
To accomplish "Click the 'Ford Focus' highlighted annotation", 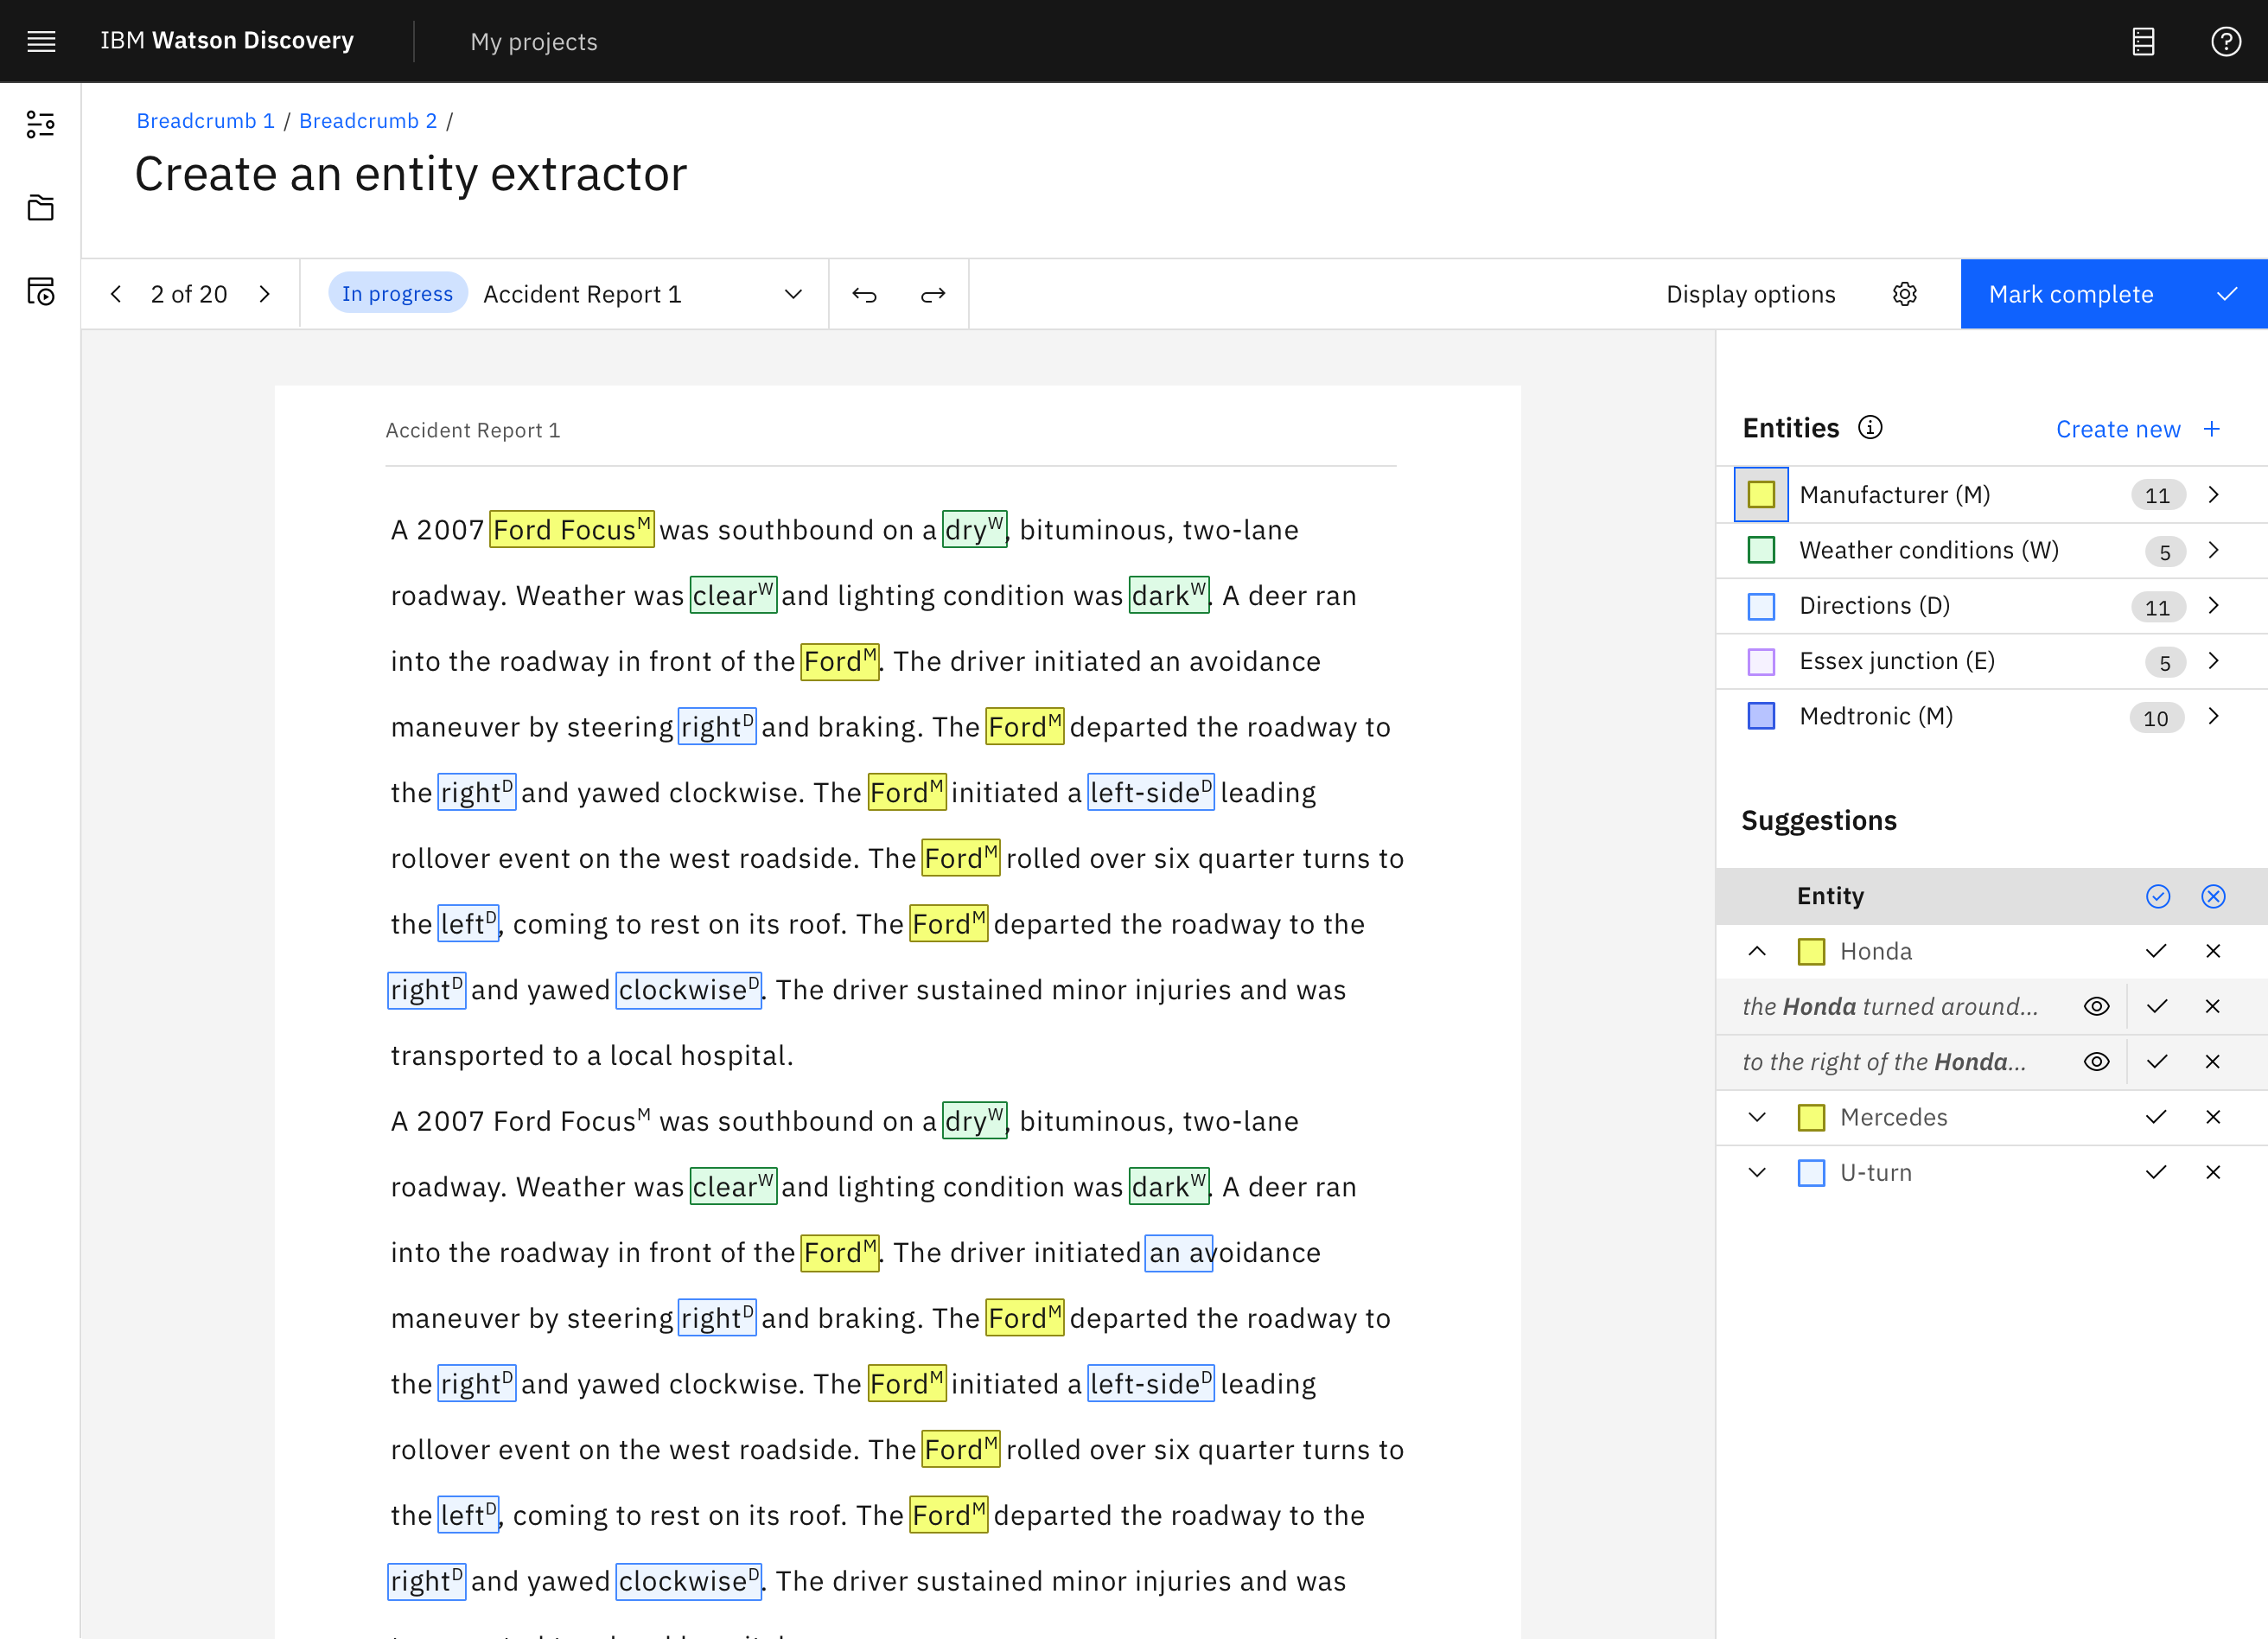I will tap(572, 529).
